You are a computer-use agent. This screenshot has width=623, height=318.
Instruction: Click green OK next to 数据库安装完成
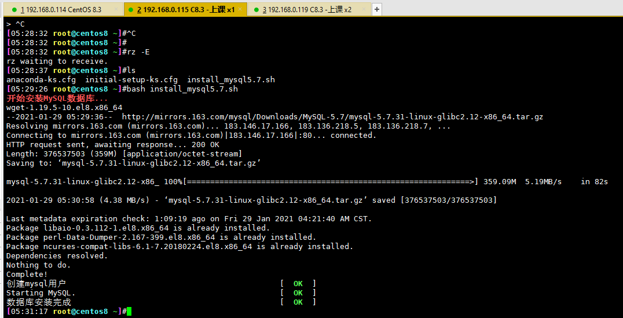[298, 302]
